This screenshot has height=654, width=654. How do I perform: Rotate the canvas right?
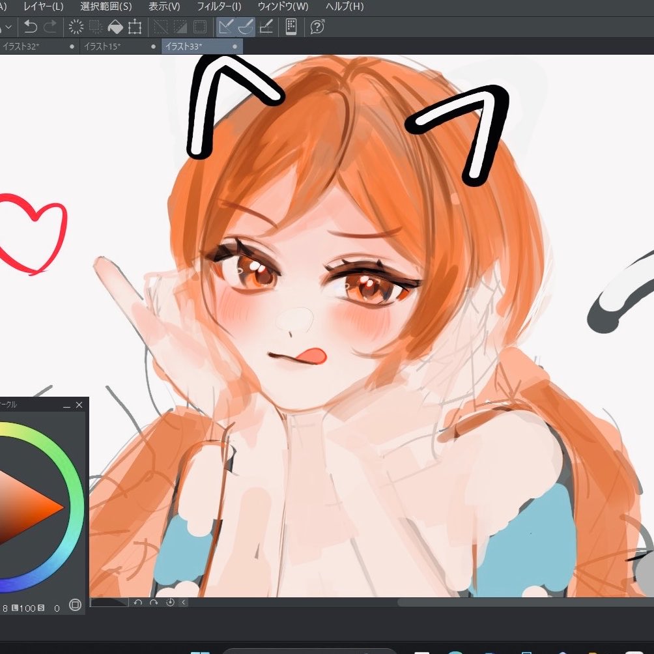point(154,603)
